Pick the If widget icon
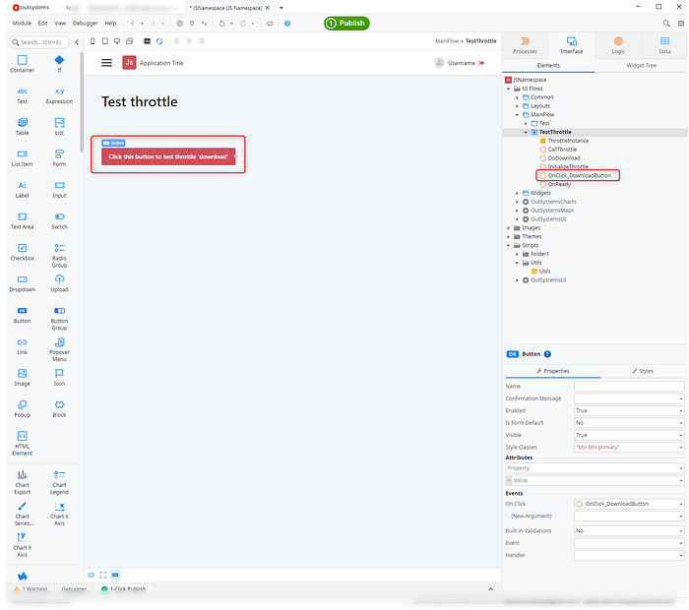The height and width of the screenshot is (610, 689). tap(59, 60)
